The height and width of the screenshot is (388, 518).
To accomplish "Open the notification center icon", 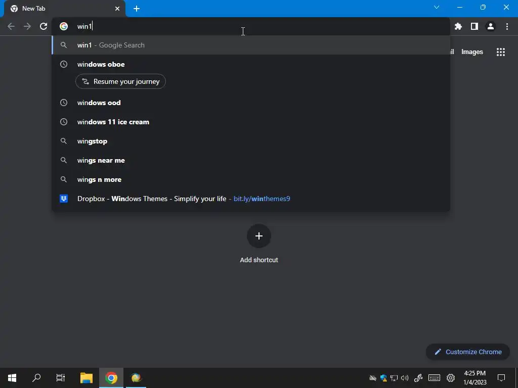I will (x=501, y=378).
